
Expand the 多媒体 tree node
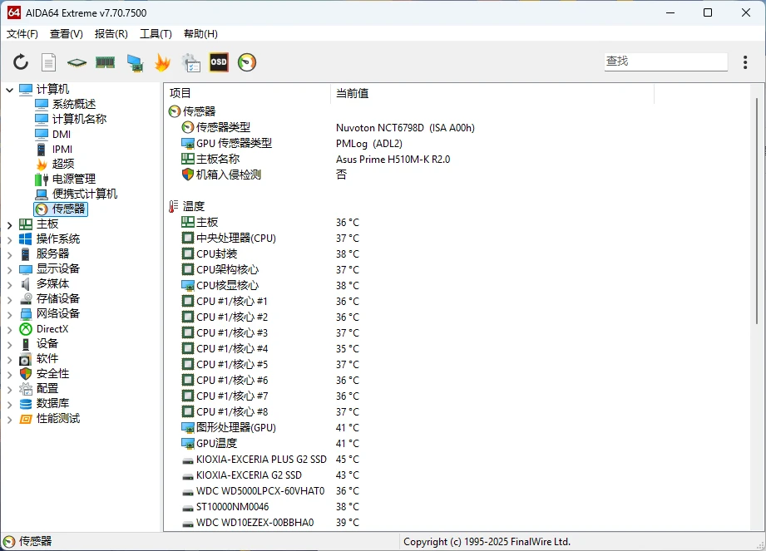pos(9,284)
